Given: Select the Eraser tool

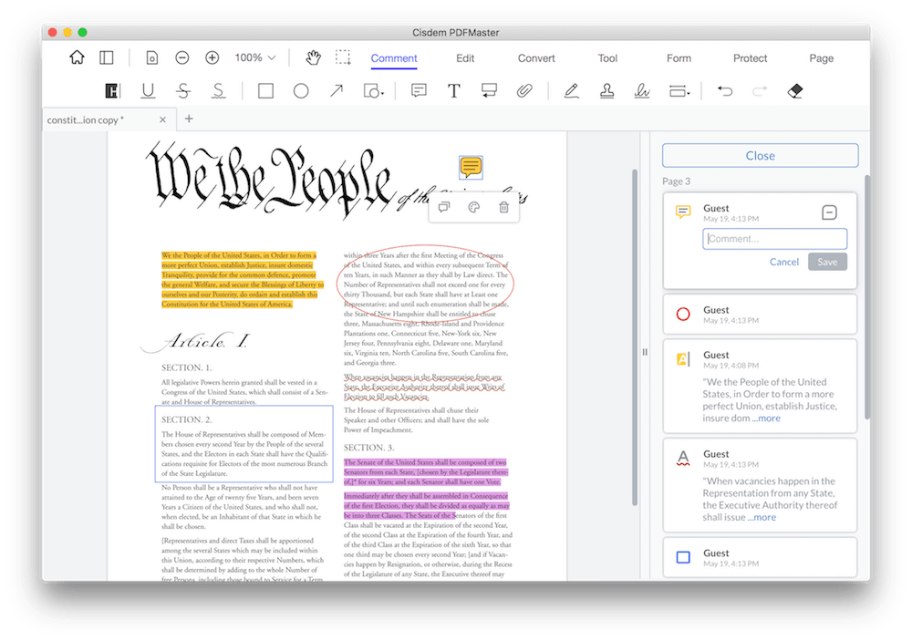Looking at the screenshot, I should [x=795, y=91].
